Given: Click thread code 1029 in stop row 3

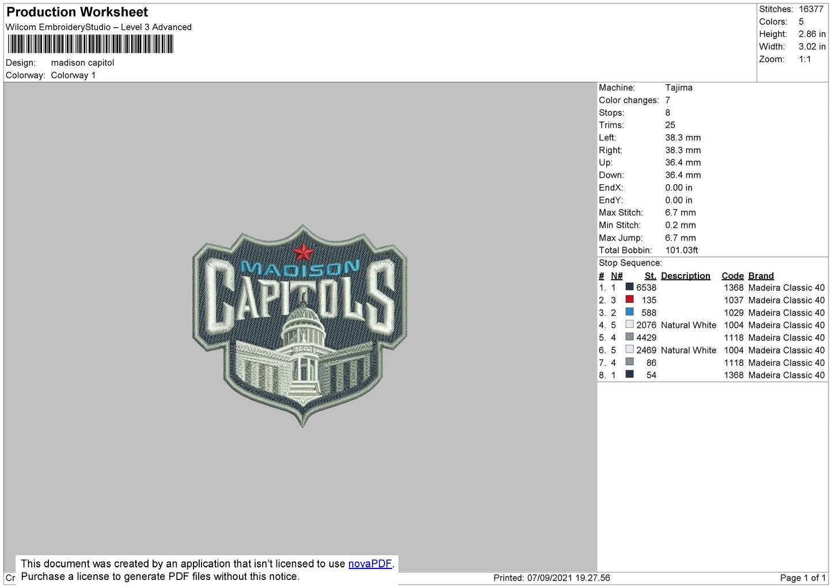Looking at the screenshot, I should click(x=734, y=313).
